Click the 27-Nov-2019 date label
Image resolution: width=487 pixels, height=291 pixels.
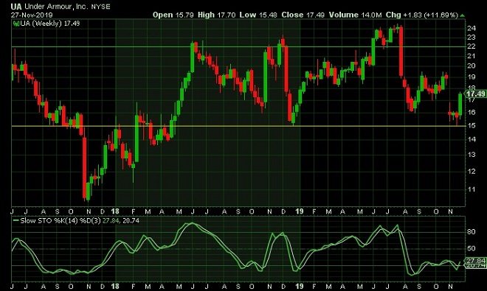[x=32, y=15]
